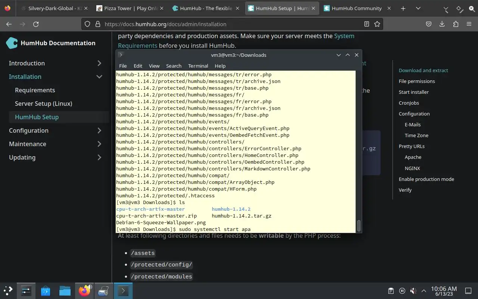Screen dimensions: 478x299
Task: Switch to the HumHub Community tab
Action: pyautogui.click(x=357, y=8)
